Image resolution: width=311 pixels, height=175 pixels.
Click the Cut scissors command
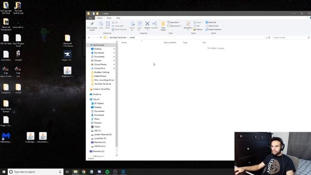click(115, 22)
